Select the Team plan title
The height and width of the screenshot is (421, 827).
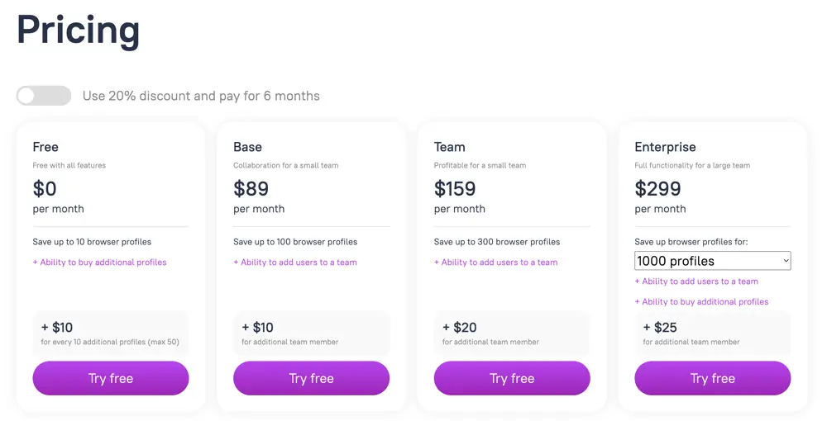[449, 147]
